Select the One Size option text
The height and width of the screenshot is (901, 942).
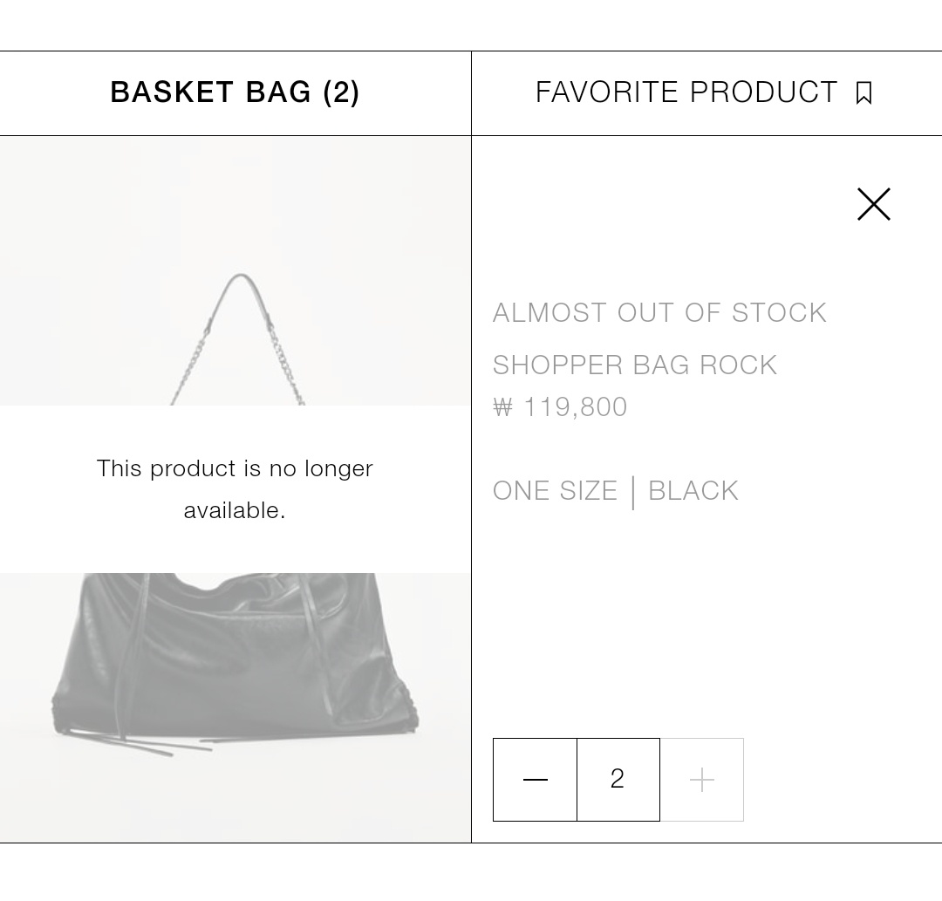coord(555,491)
